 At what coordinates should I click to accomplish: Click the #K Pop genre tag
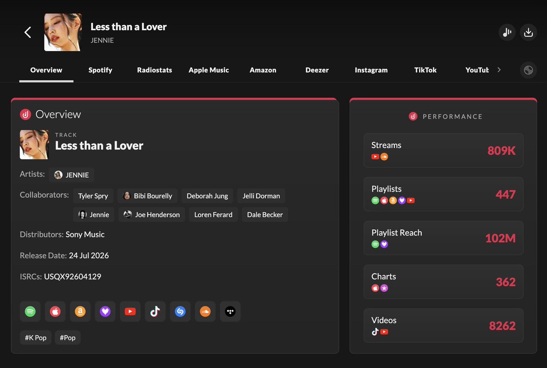click(x=36, y=338)
